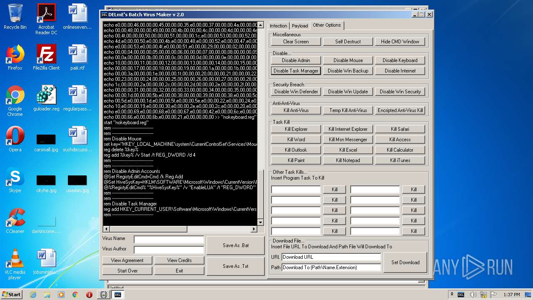
Task: Open Windows Media Player in taskbar
Action: pos(61,295)
